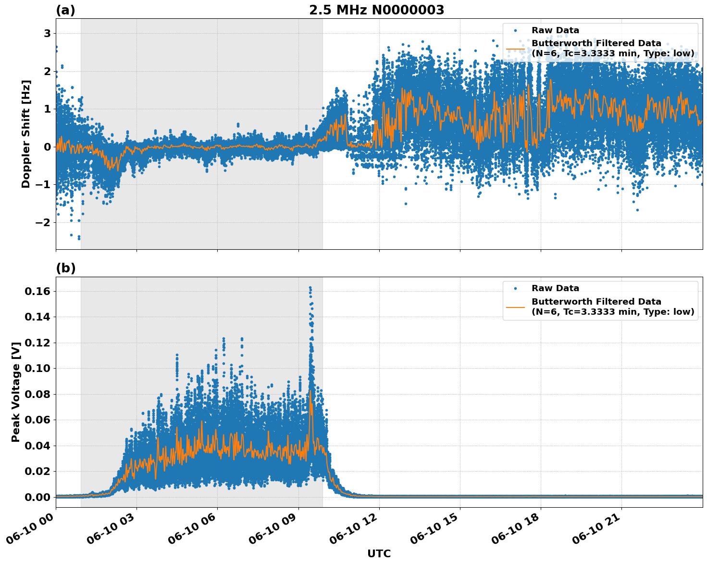
Task: Select the panel label (b) marker
Action: click(x=66, y=268)
